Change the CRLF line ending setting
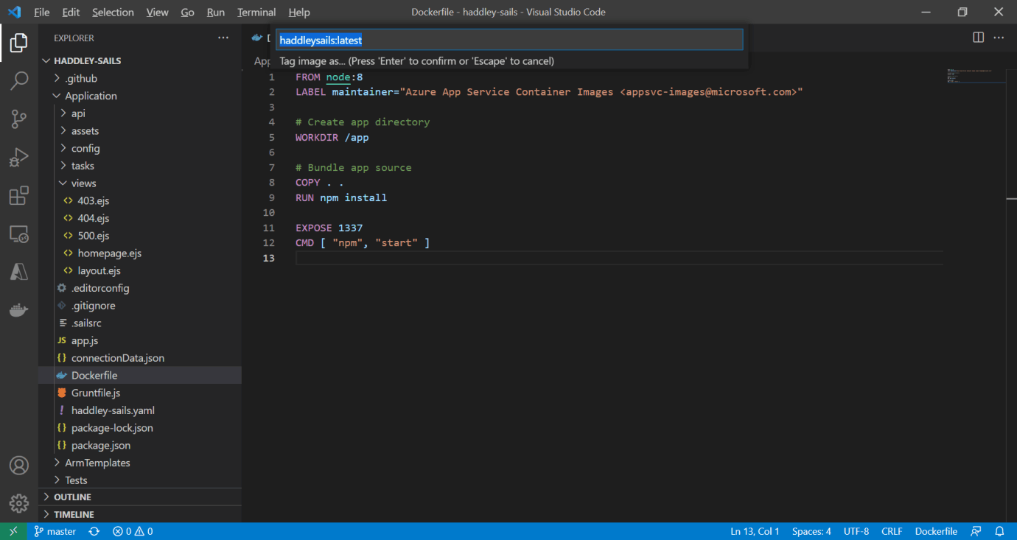 891,531
